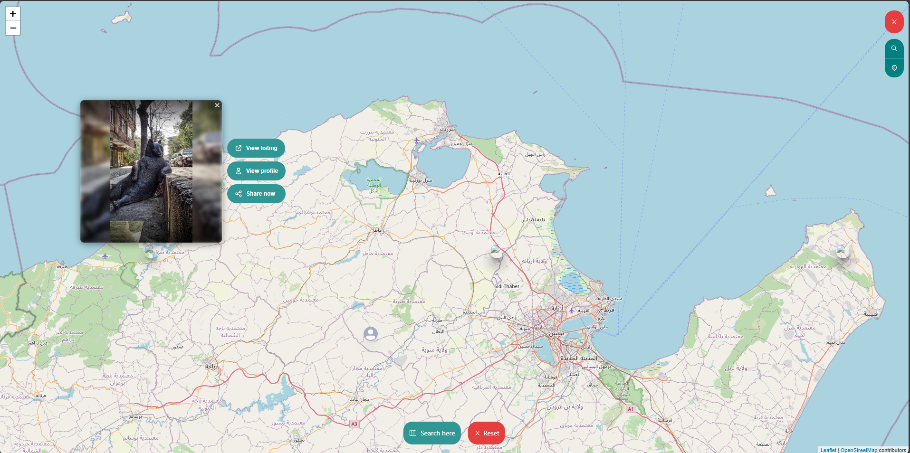Click View listing button
Screen dimensions: 910x453
(256, 148)
